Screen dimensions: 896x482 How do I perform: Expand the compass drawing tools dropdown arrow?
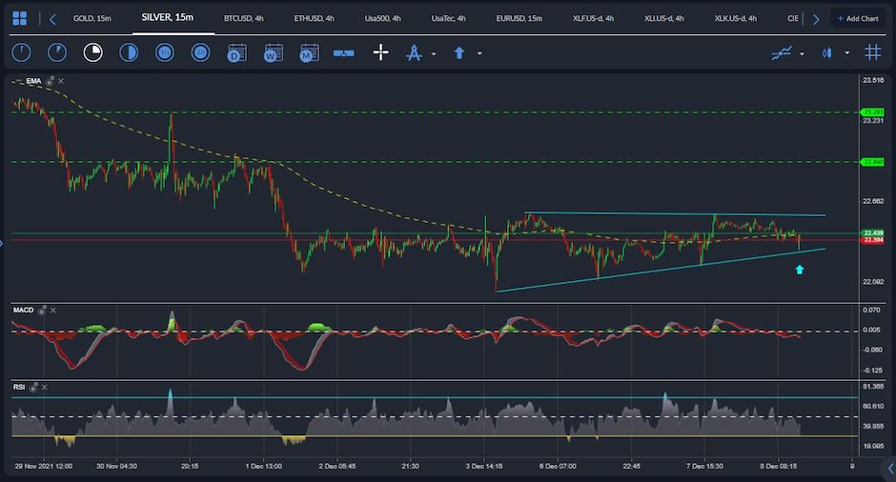434,53
